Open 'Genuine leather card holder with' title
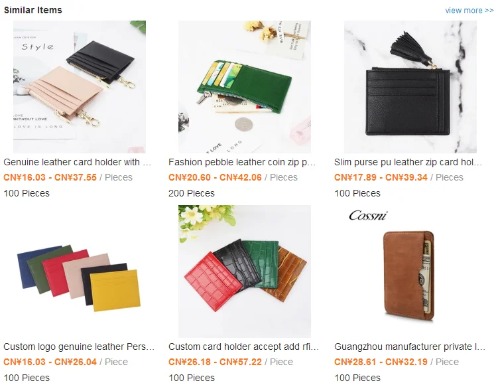This screenshot has height=387, width=496. click(x=77, y=162)
